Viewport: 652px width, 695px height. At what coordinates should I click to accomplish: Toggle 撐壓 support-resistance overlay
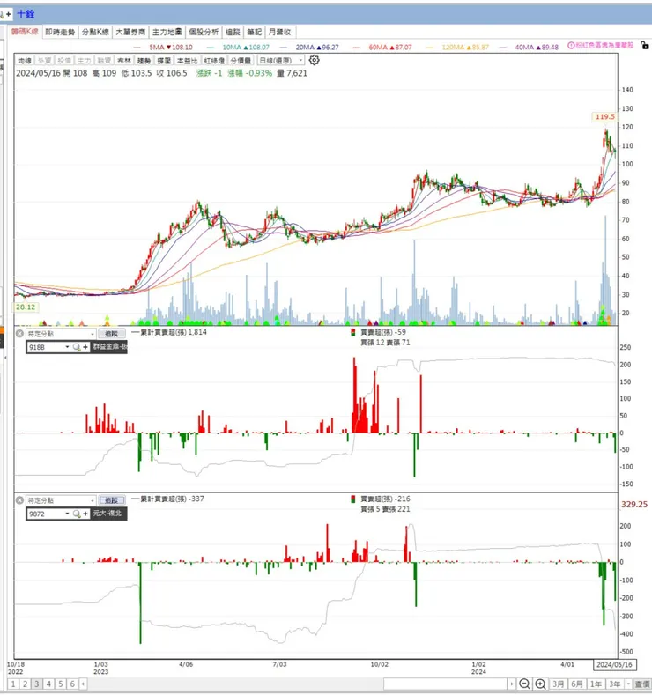pos(164,60)
